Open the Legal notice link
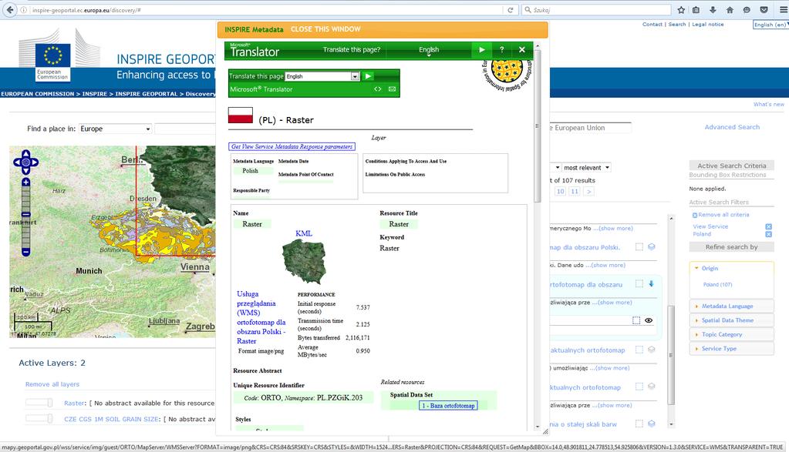This screenshot has width=789, height=452. [x=708, y=24]
